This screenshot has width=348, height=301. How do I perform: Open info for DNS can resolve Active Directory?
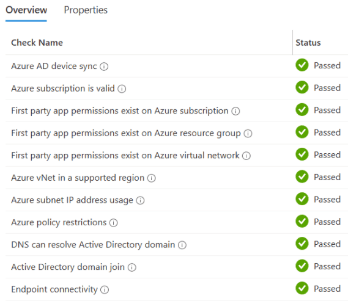point(182,245)
